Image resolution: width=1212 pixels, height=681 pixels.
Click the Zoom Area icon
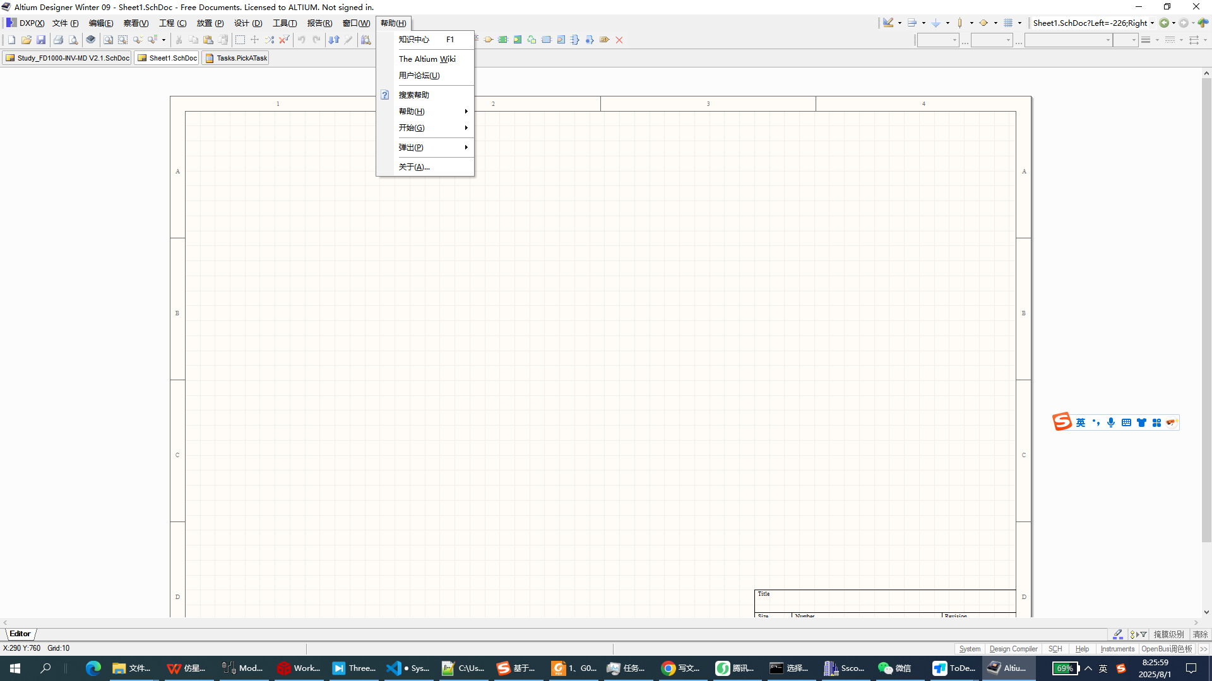[122, 40]
